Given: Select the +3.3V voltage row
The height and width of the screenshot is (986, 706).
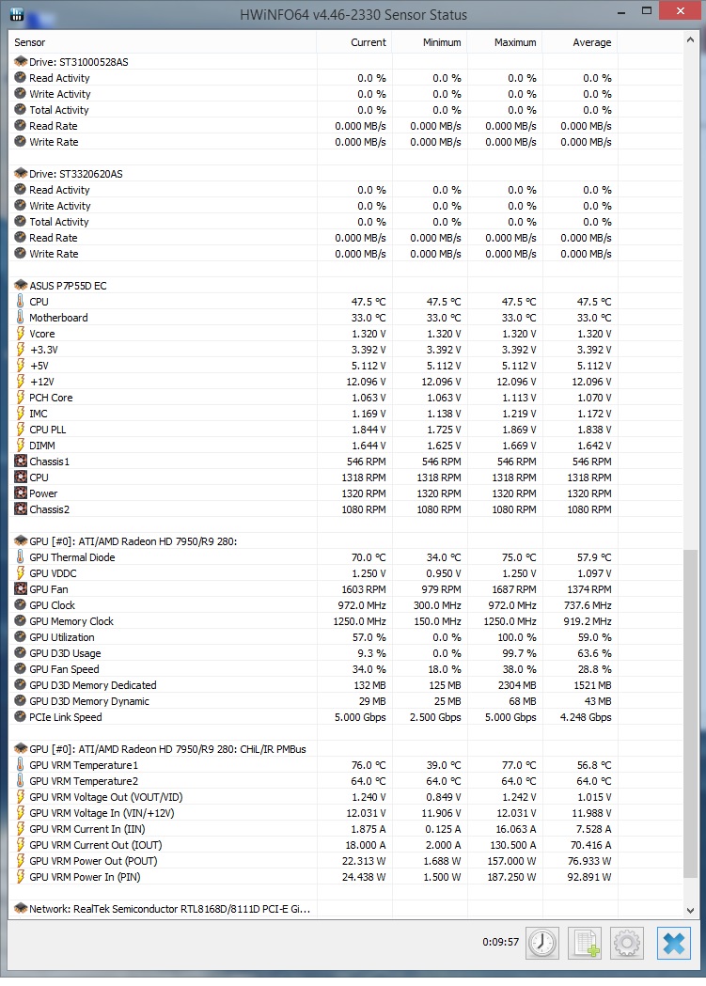Looking at the screenshot, I should pos(346,350).
